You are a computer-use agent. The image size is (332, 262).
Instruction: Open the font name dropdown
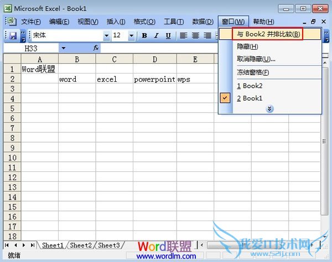click(x=107, y=35)
